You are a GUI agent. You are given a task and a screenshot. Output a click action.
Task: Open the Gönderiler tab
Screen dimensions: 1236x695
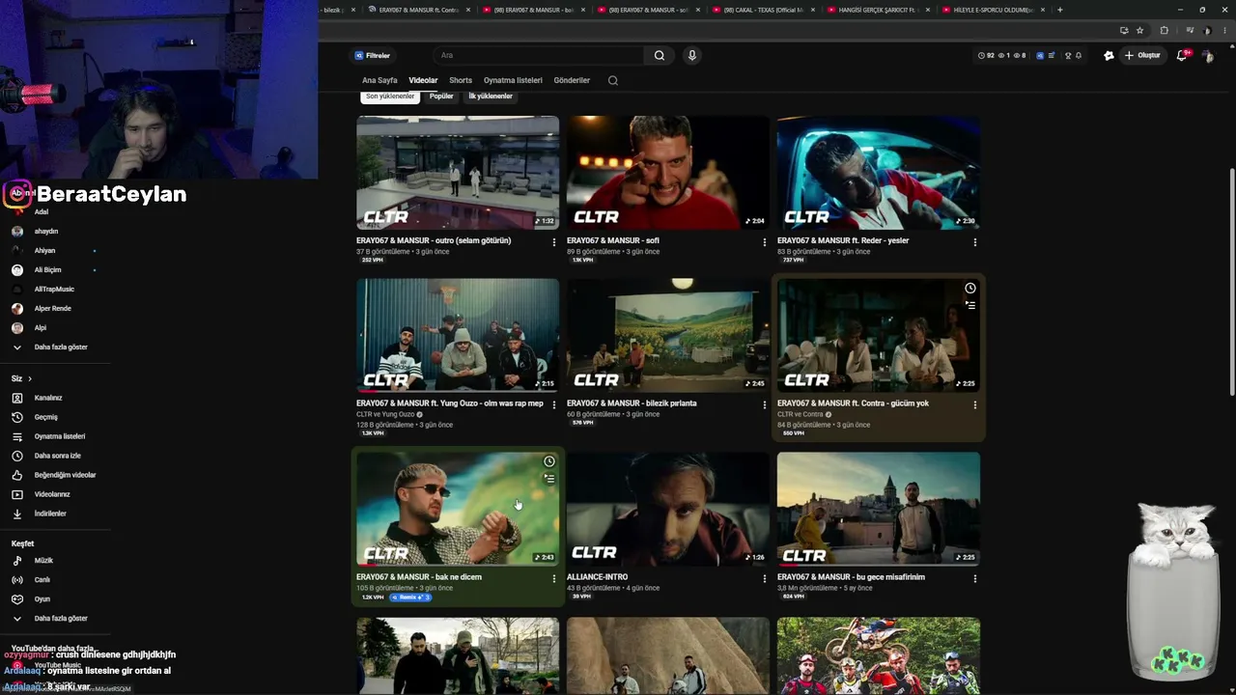(572, 81)
